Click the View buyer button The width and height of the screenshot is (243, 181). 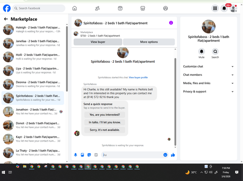[98, 42]
